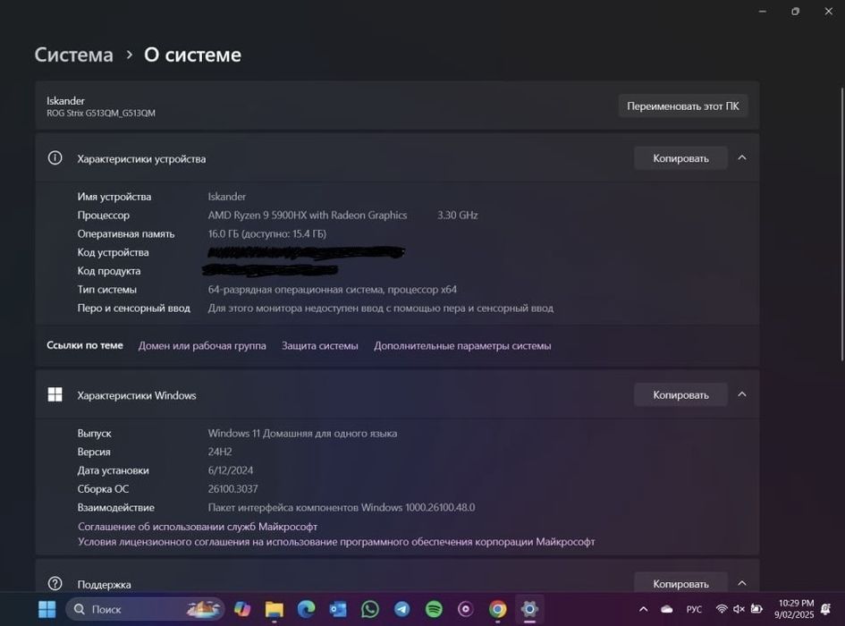845x626 pixels.
Task: Click the build number 26100.3037
Action: pos(232,489)
